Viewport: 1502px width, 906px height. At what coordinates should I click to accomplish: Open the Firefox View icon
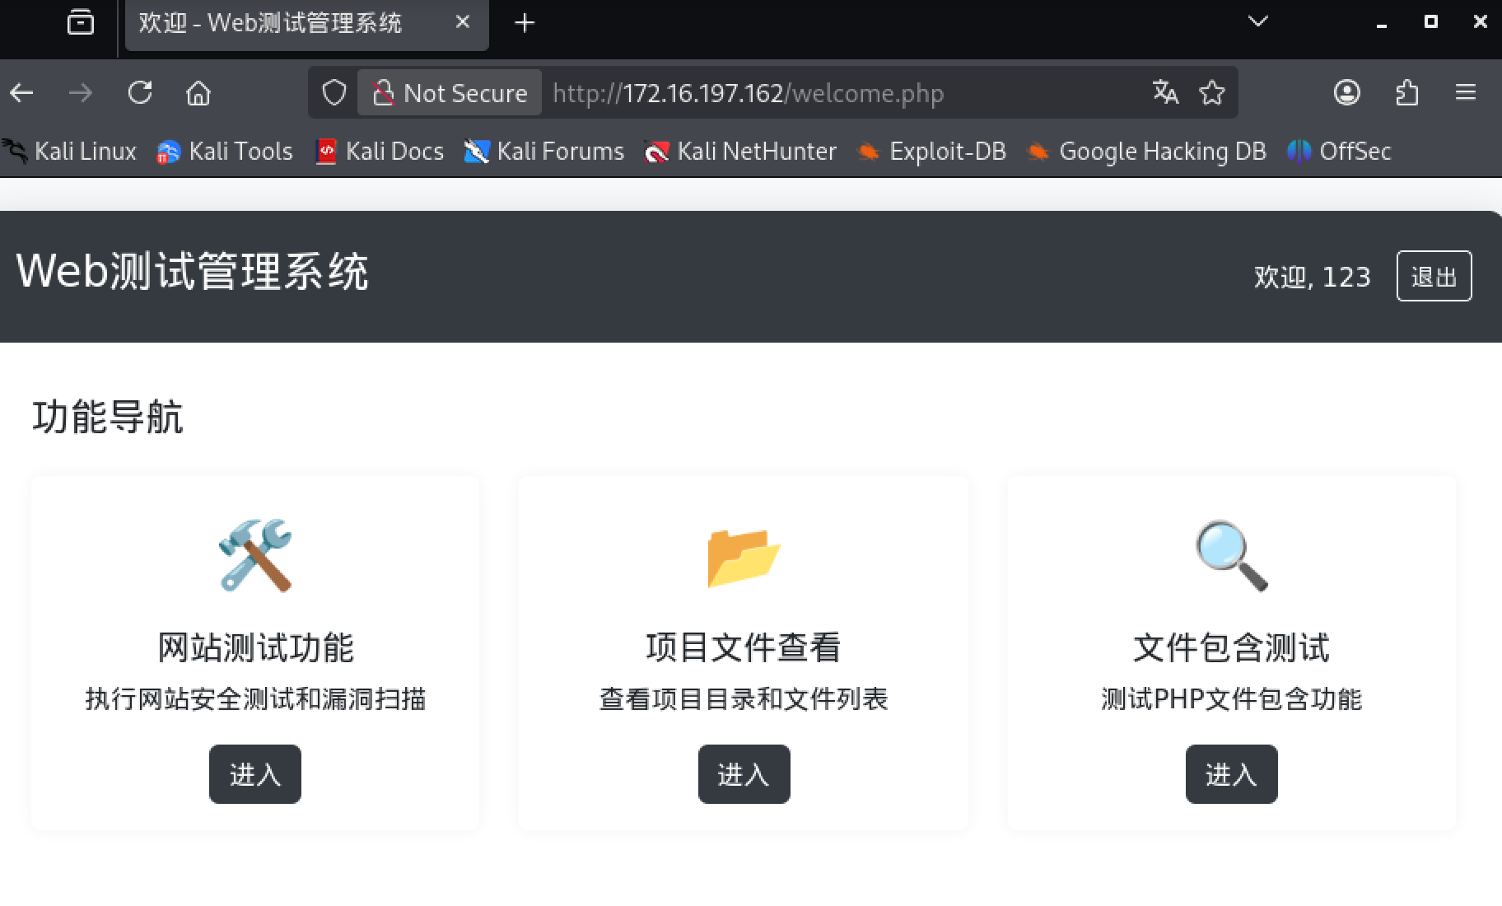tap(80, 22)
